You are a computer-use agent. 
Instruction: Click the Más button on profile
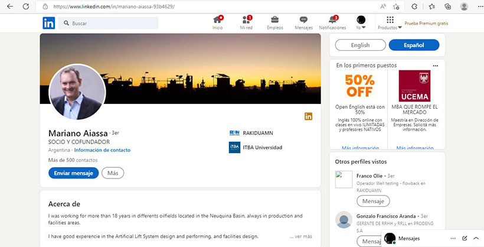113,173
